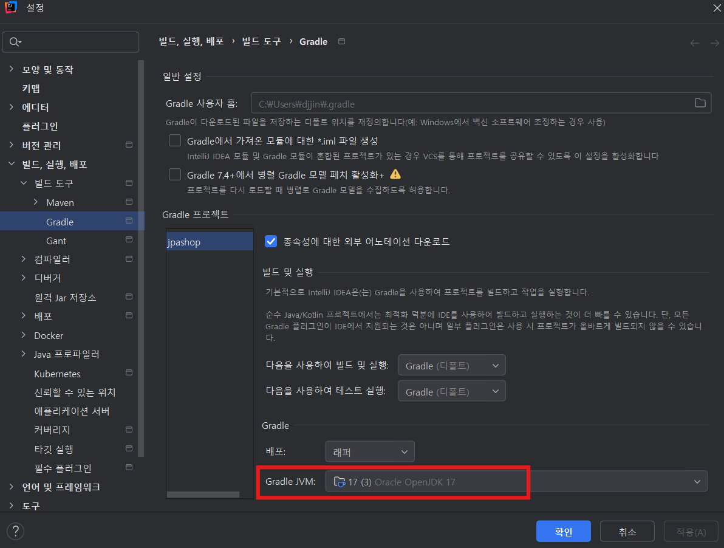Click the JDK folder icon in Gradle JVM field

[340, 482]
